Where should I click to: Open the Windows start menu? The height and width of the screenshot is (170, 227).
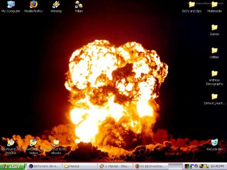coord(12,166)
